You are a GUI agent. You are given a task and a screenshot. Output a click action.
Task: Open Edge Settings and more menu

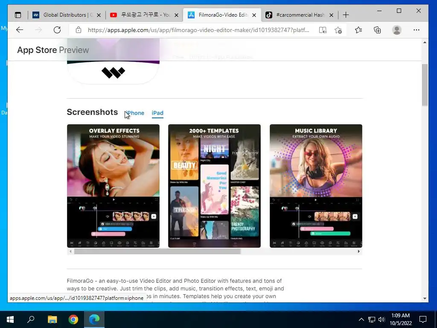tap(417, 30)
